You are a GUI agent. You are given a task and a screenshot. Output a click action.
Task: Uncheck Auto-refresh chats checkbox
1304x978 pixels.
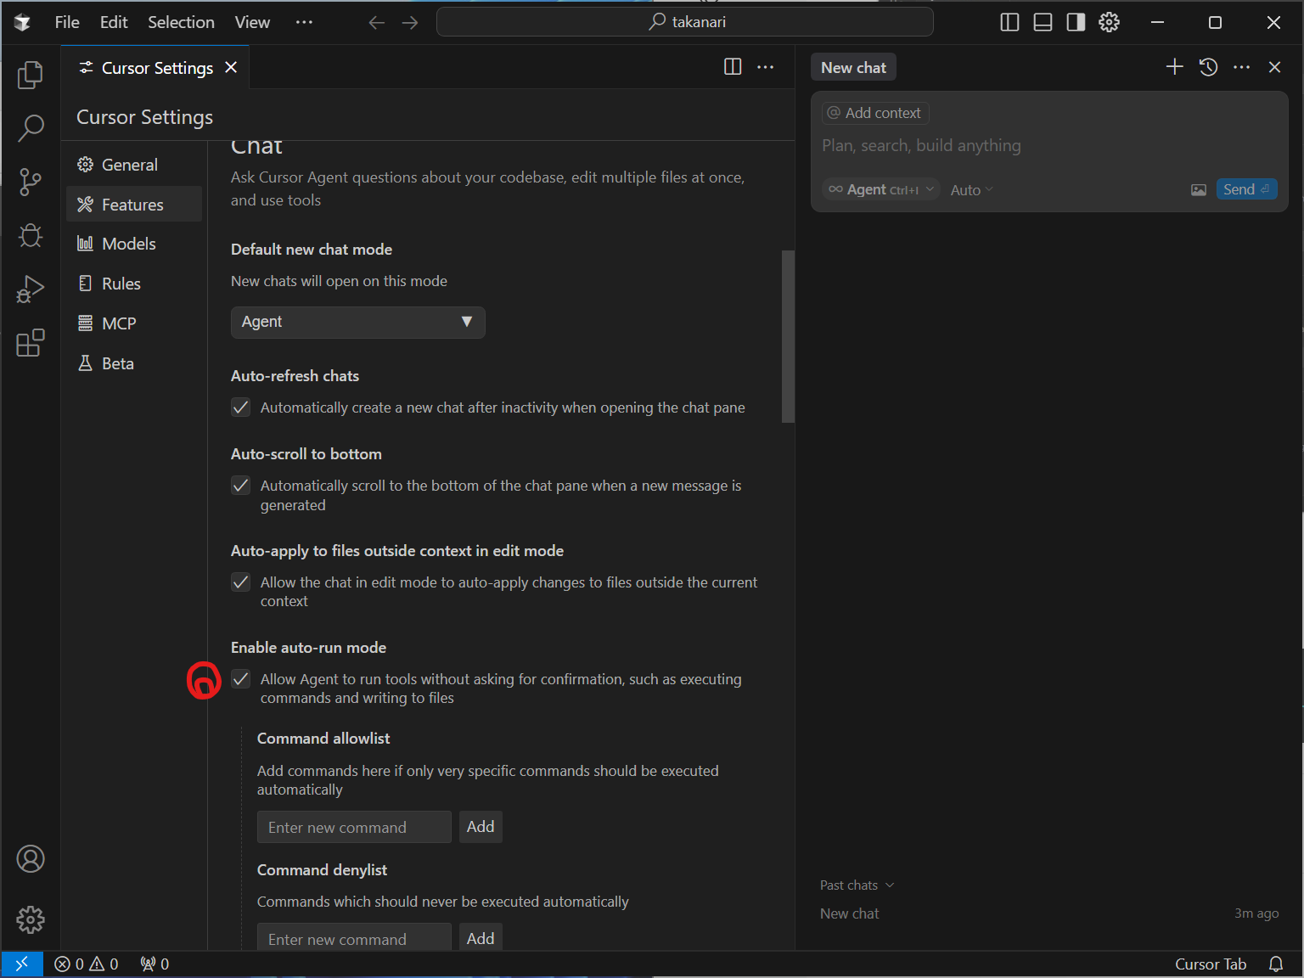241,407
